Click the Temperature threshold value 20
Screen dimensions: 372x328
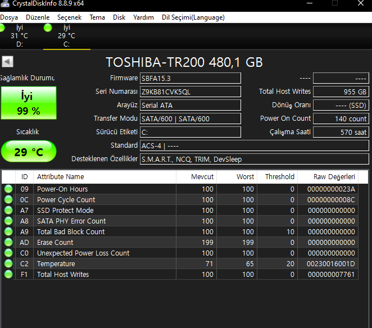click(x=291, y=264)
